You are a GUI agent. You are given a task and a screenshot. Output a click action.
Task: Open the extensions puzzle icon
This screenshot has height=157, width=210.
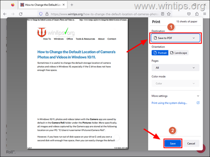[197, 14]
